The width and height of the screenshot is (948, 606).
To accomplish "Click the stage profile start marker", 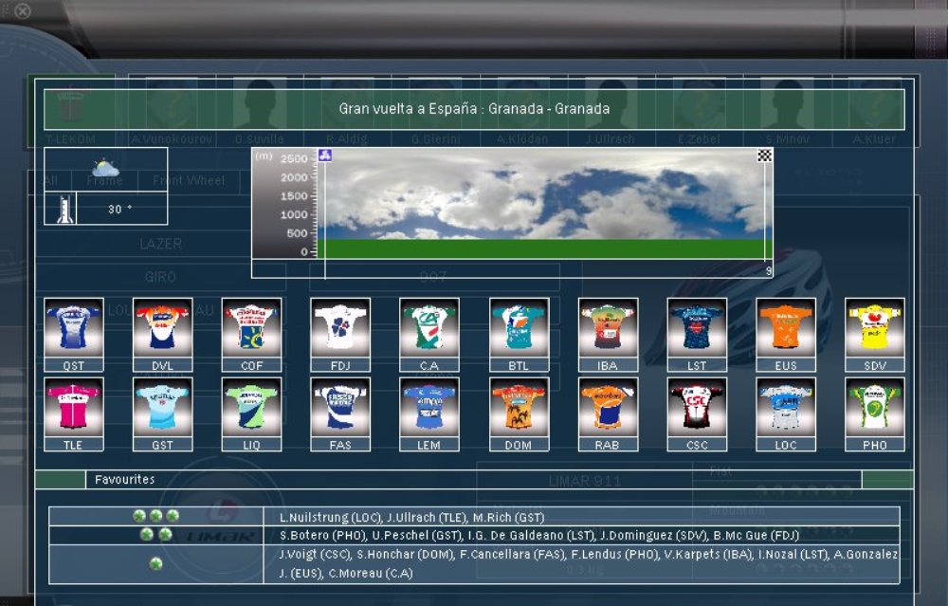I will [324, 155].
